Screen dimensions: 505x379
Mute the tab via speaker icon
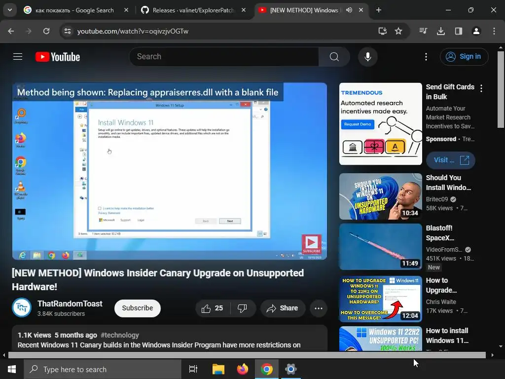point(349,10)
